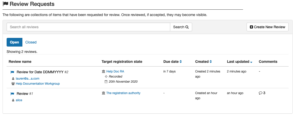Sort reviews by Created column arrows
Viewport: 298px width, 118px height.
point(210,62)
